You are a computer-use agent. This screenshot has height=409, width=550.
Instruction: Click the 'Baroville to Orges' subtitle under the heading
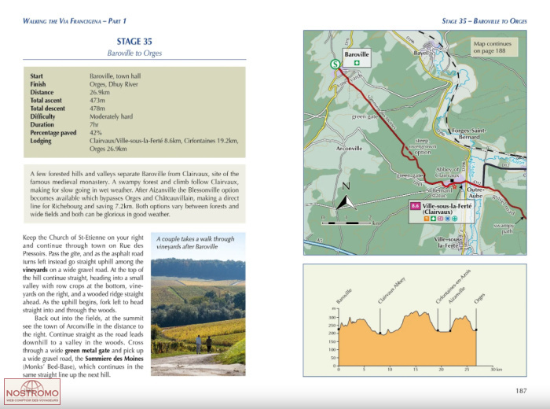point(134,53)
